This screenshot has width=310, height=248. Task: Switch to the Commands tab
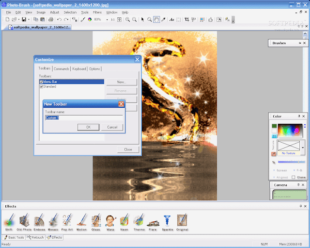tap(62, 69)
